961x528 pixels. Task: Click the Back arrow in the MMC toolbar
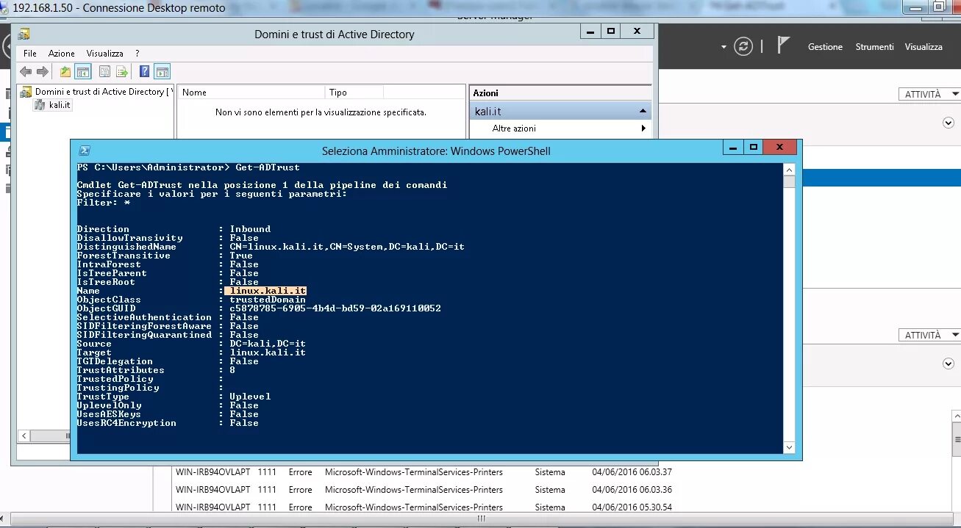(26, 72)
